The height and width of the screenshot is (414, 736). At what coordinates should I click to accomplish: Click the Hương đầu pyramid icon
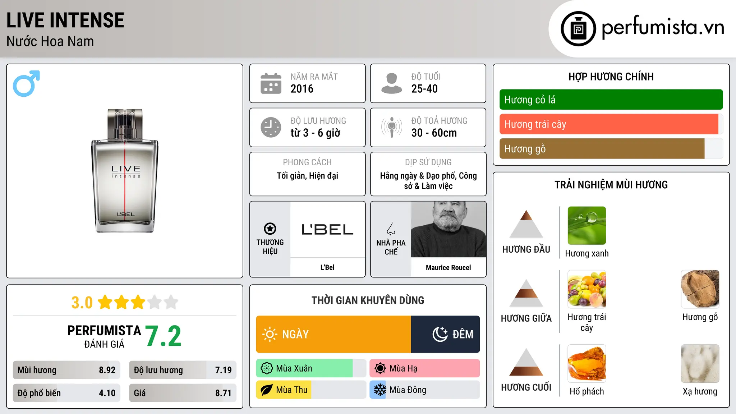tap(526, 224)
